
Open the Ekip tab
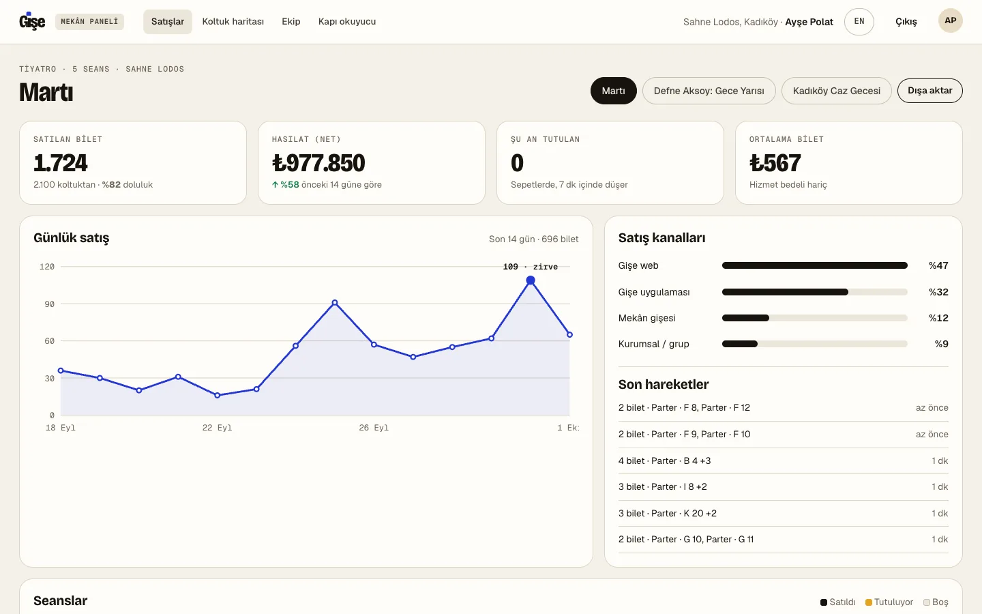[x=291, y=22]
